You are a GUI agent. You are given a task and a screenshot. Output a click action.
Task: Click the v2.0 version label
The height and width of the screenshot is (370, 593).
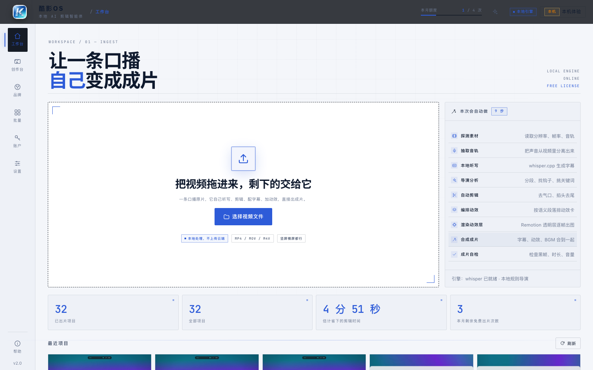tap(17, 363)
